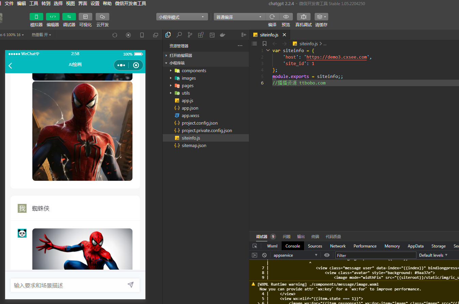Detach the simulator into separate window

156,35
